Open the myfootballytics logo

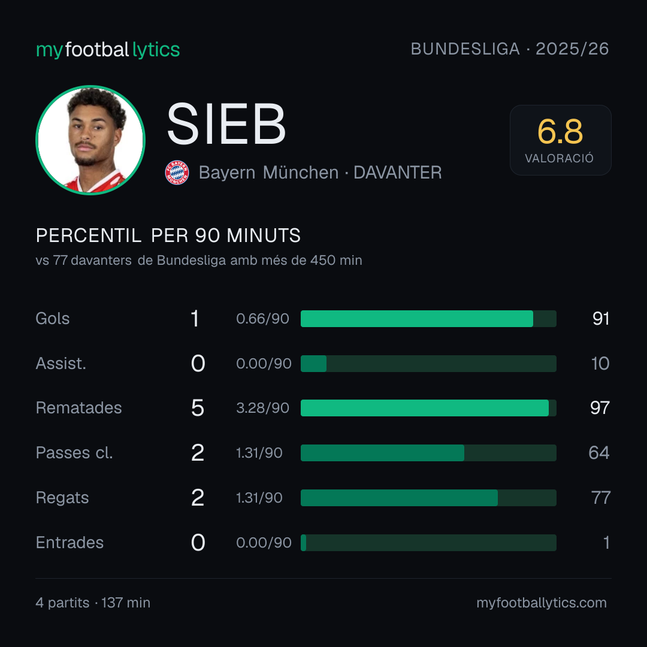point(108,50)
